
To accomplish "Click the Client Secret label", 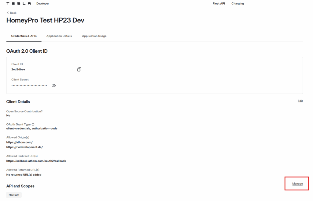I will click(x=20, y=79).
